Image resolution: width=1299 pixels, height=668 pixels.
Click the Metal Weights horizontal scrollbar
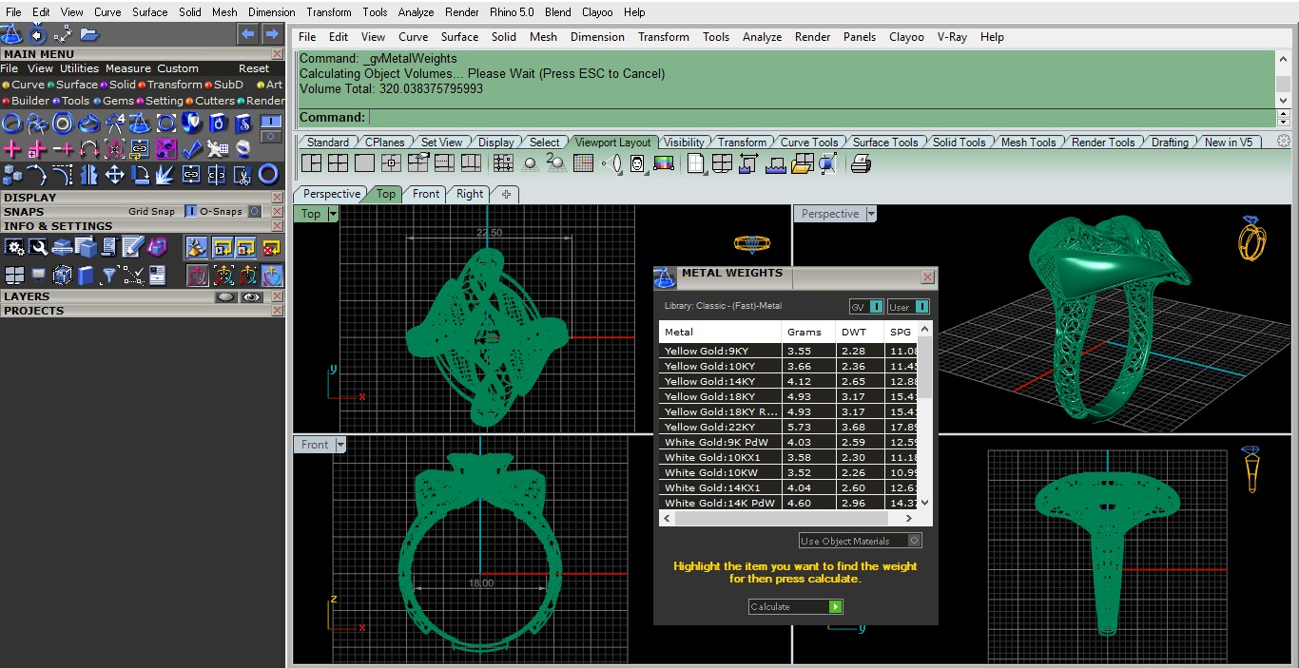(x=788, y=519)
